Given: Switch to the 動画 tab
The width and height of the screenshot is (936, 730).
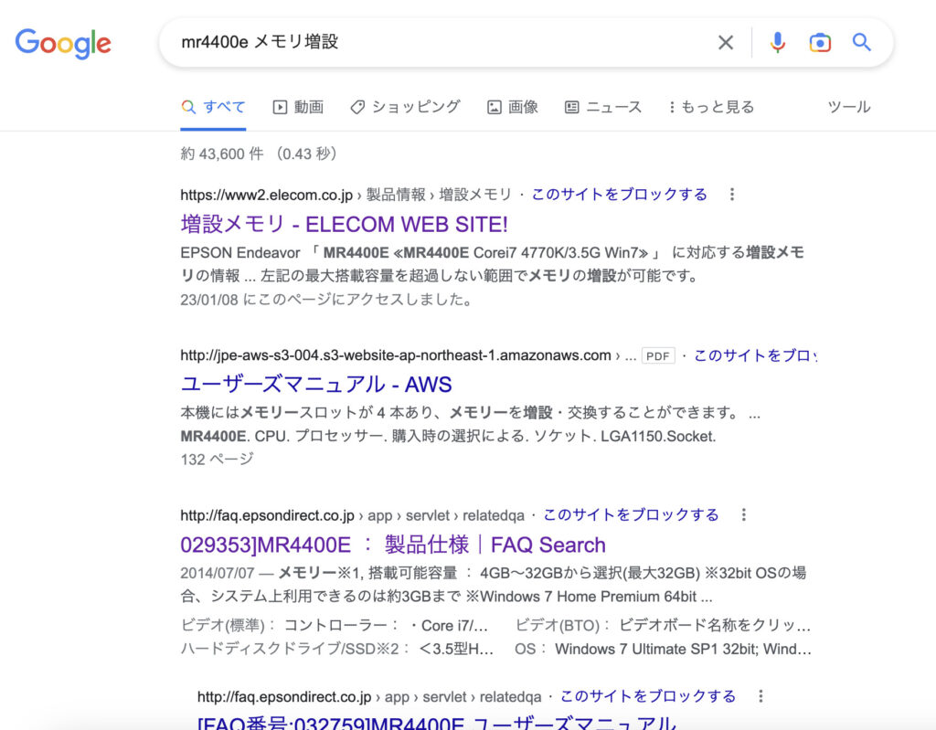Looking at the screenshot, I should click(x=298, y=107).
